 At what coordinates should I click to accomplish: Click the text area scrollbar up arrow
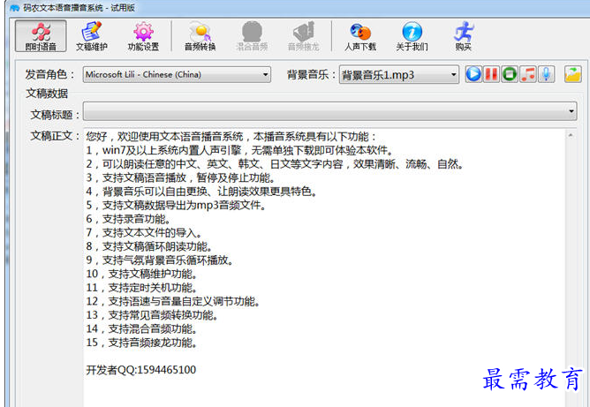[571, 135]
